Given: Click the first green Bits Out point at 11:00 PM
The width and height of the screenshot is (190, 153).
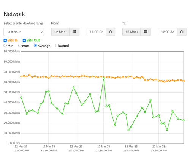Looking at the screenshot, I should click(21, 98).
